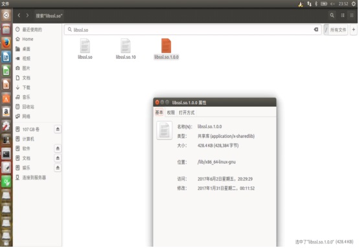This screenshot has width=359, height=248.
Task: Launch LibreOffice Impress from the launcher
Action: pos(6,84)
